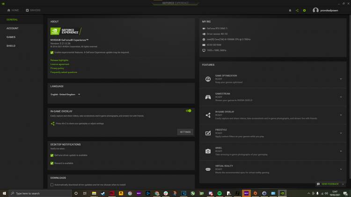
Task: Uncheck 'Enable experimental features' checkbox
Action: [x=52, y=52]
